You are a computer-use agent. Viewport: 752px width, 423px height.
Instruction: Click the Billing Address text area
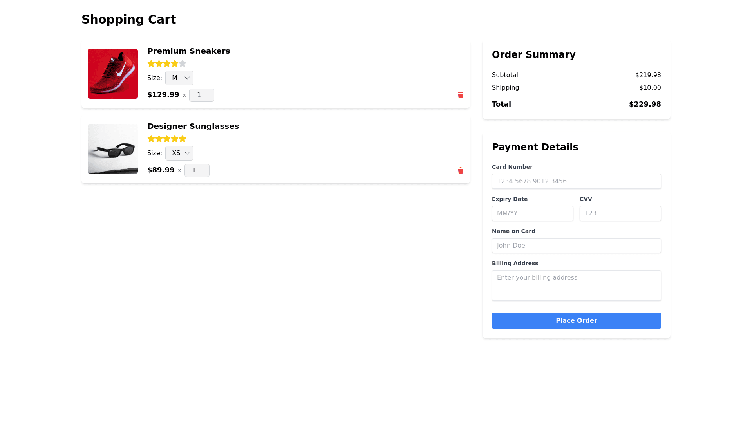[x=576, y=286]
